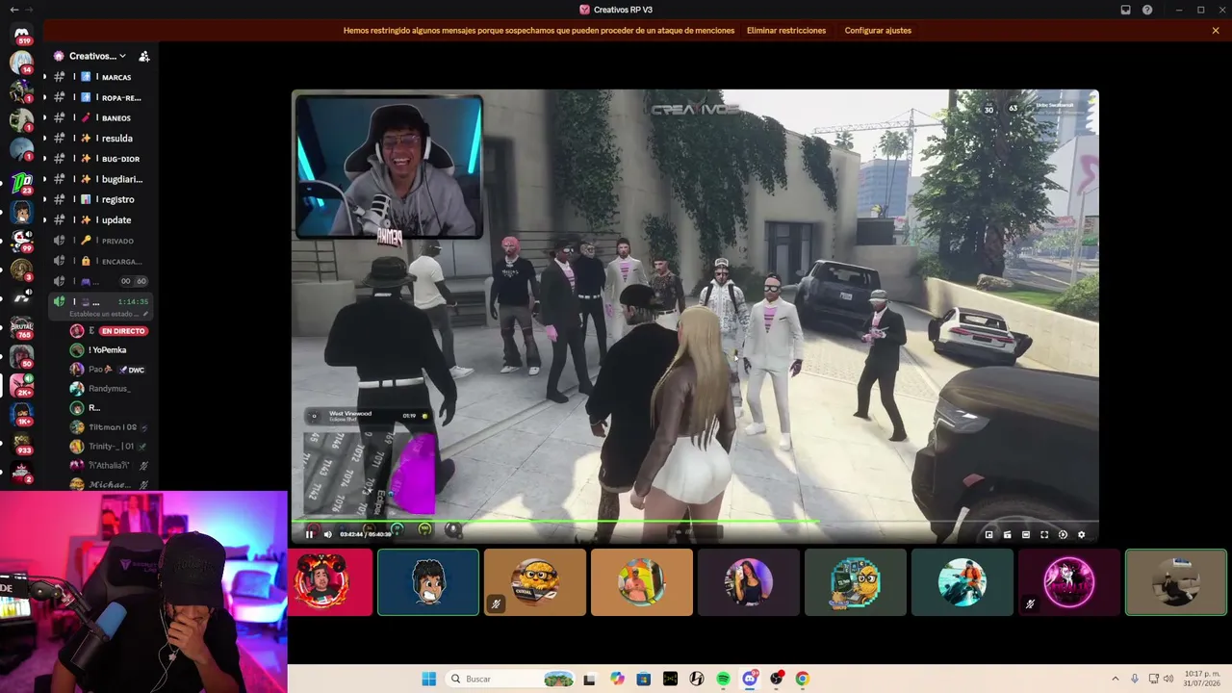1232x693 pixels.
Task: Switch to Discord taskbar icon
Action: (750, 679)
